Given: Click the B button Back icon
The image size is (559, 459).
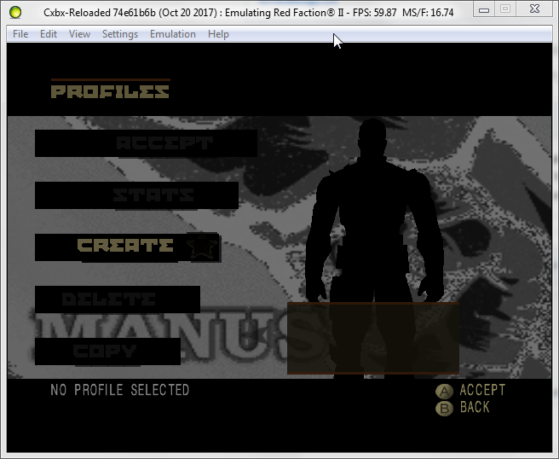Looking at the screenshot, I should (x=444, y=409).
